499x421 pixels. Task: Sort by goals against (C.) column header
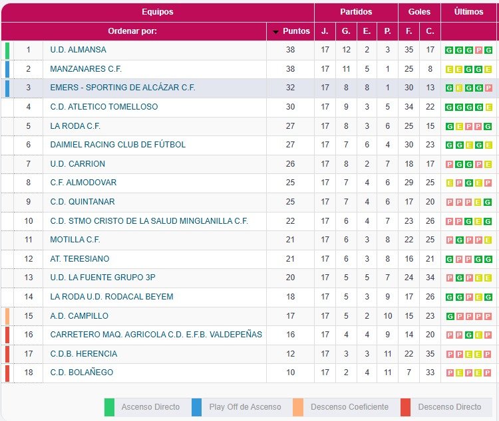[430, 31]
